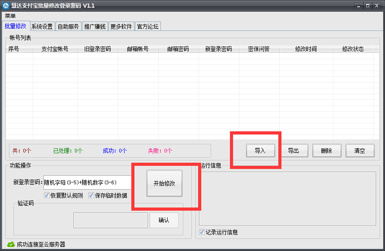
Task: Go to the 推广赚钱 tab
Action: [x=95, y=26]
